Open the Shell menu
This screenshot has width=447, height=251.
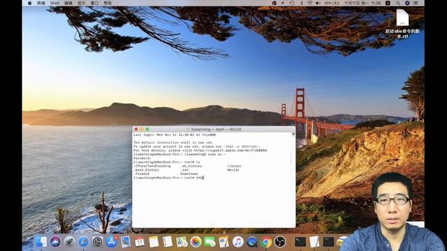click(x=54, y=3)
